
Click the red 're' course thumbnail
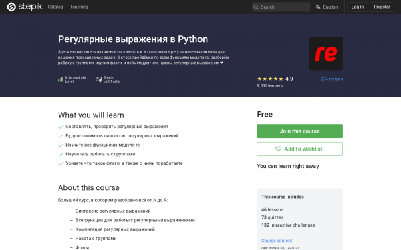coord(326,53)
